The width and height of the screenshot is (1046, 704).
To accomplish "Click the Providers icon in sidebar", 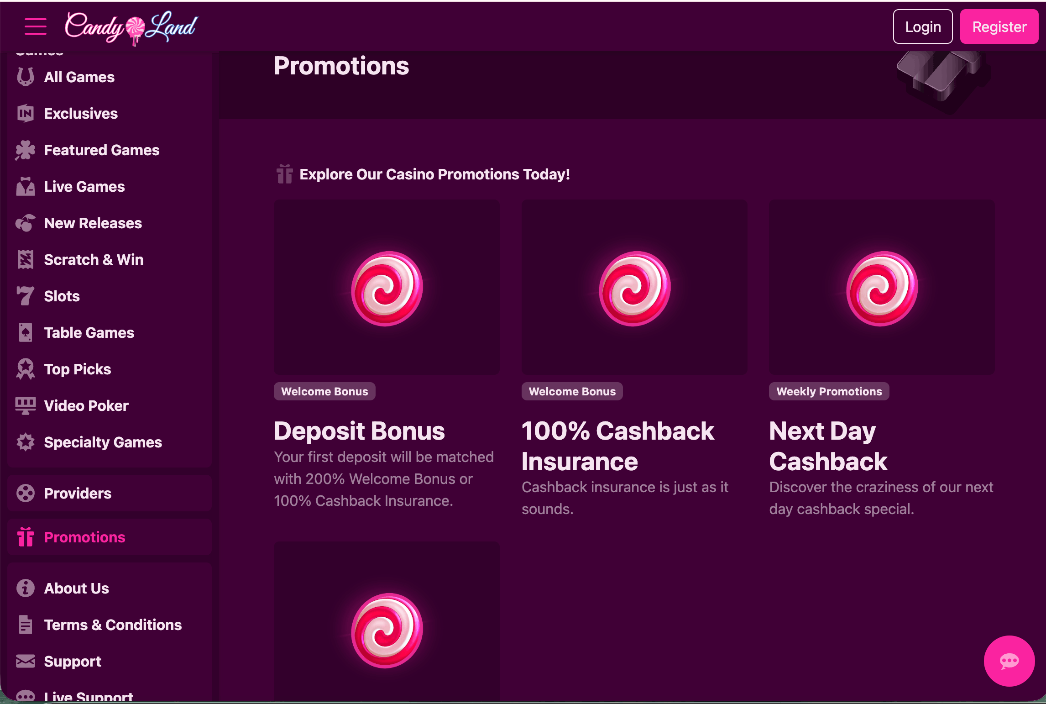I will click(x=26, y=493).
